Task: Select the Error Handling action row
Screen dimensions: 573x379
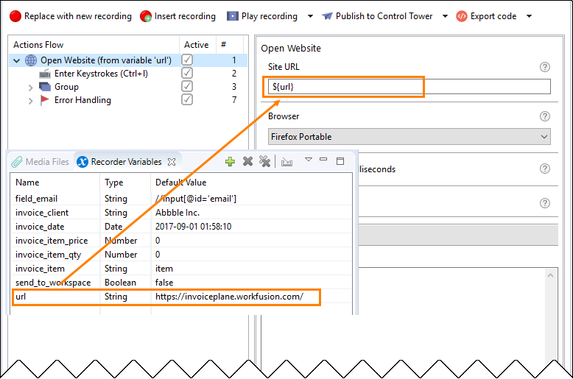Action: pos(82,100)
